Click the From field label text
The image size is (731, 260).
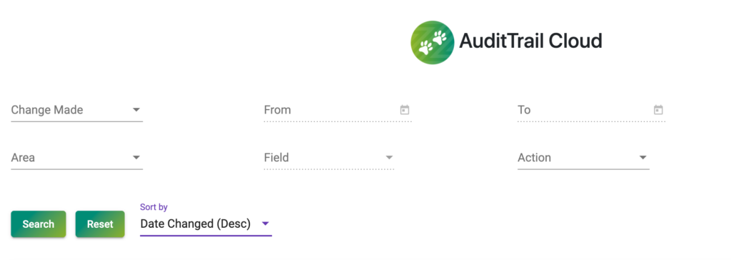(x=278, y=110)
